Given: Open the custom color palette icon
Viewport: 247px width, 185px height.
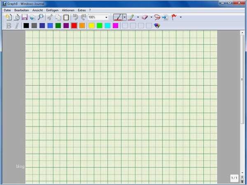Looking at the screenshot, I should (x=157, y=25).
